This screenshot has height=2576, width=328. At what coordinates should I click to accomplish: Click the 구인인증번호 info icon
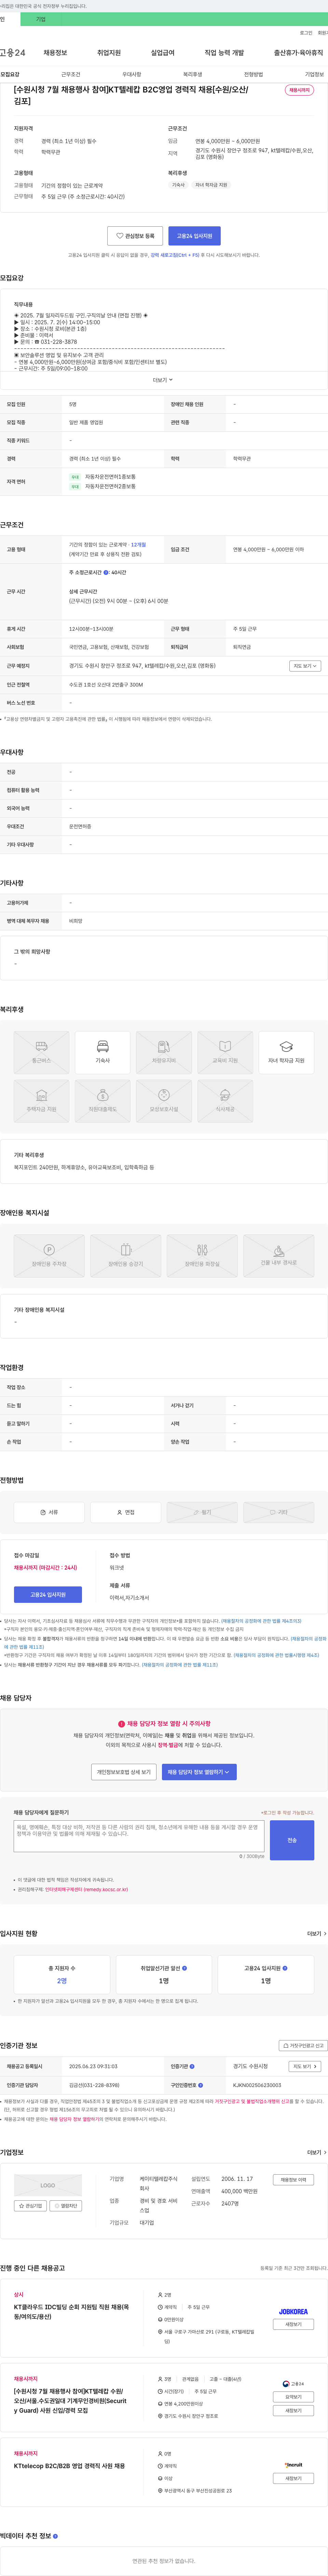(x=201, y=2085)
